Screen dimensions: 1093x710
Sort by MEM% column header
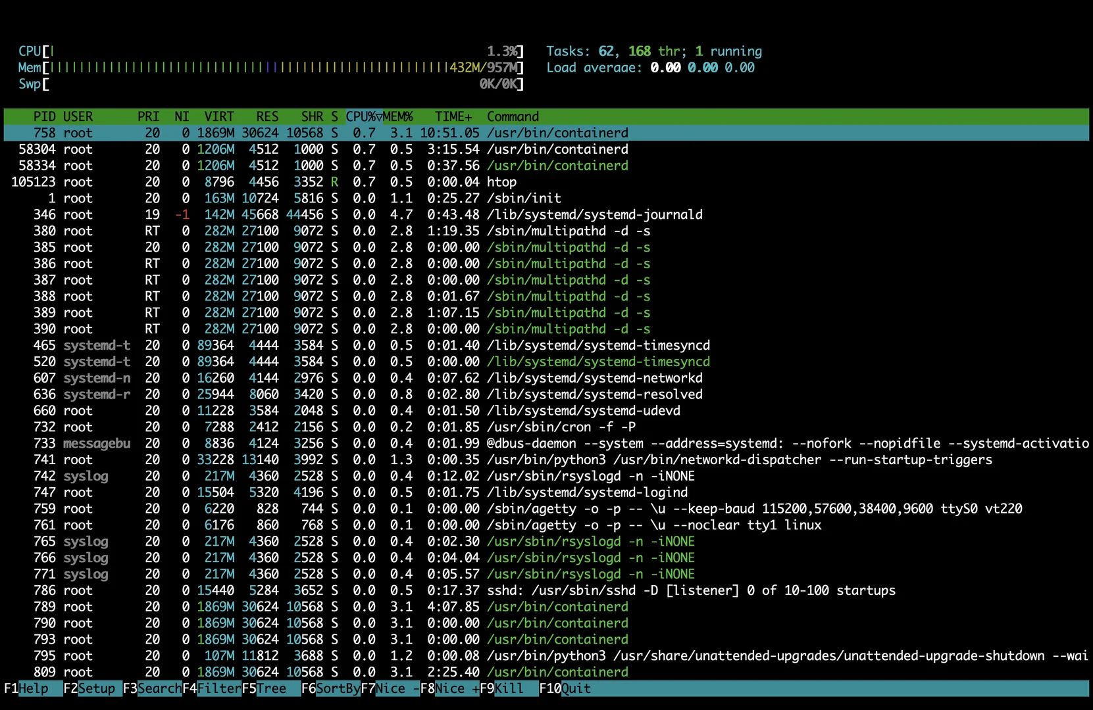[x=398, y=116]
